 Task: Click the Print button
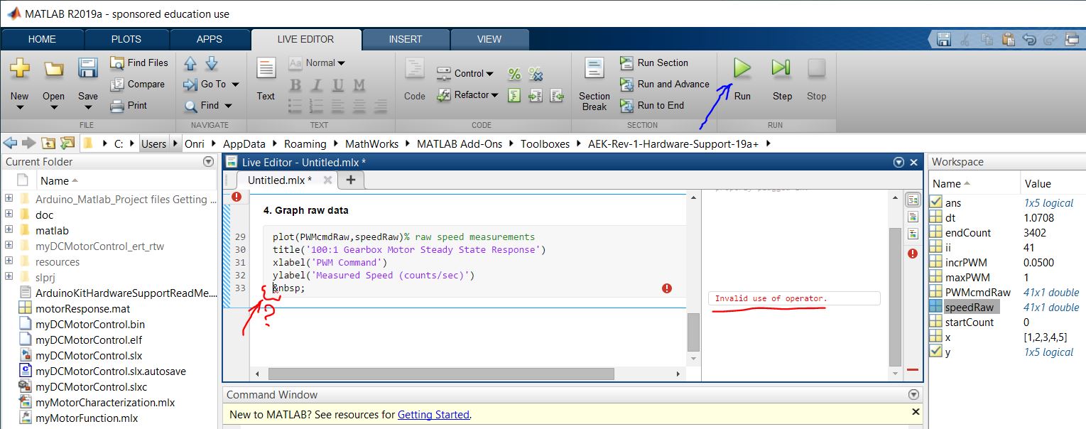pyautogui.click(x=129, y=105)
